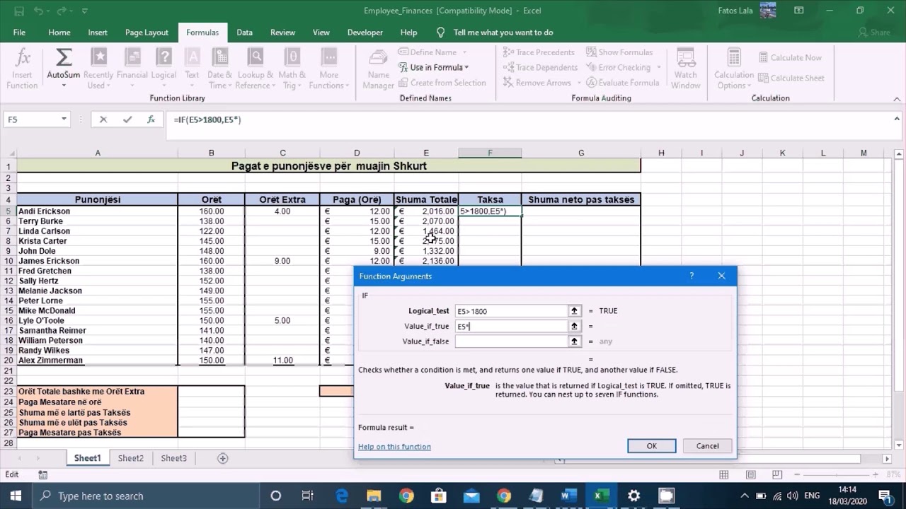Collapse dialog for Value_if_false range selector
Screen dimensions: 906x509
574,341
